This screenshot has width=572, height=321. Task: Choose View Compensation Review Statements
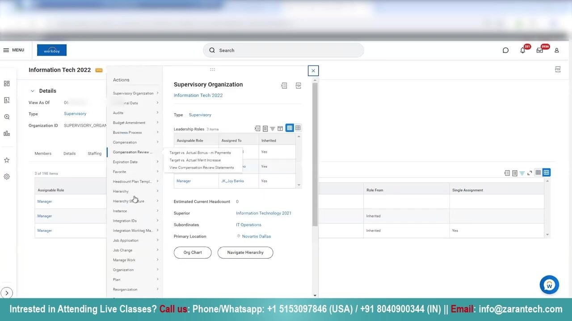202,168
